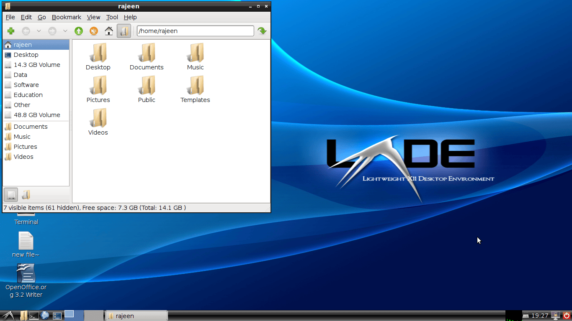Select Software volume in side pane

pyautogui.click(x=36, y=85)
